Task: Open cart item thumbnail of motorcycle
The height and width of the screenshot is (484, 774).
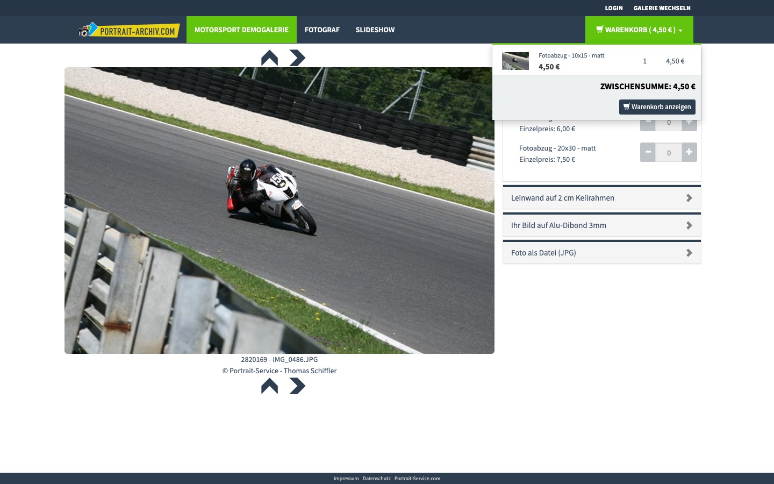Action: tap(515, 61)
